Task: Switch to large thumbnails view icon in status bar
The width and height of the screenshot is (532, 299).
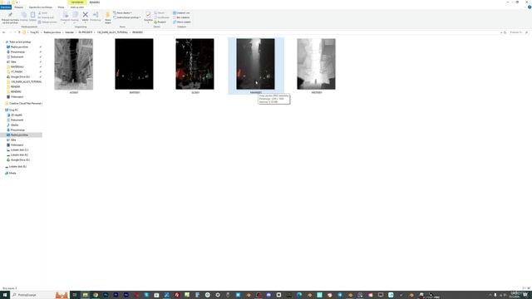Action: point(529,288)
